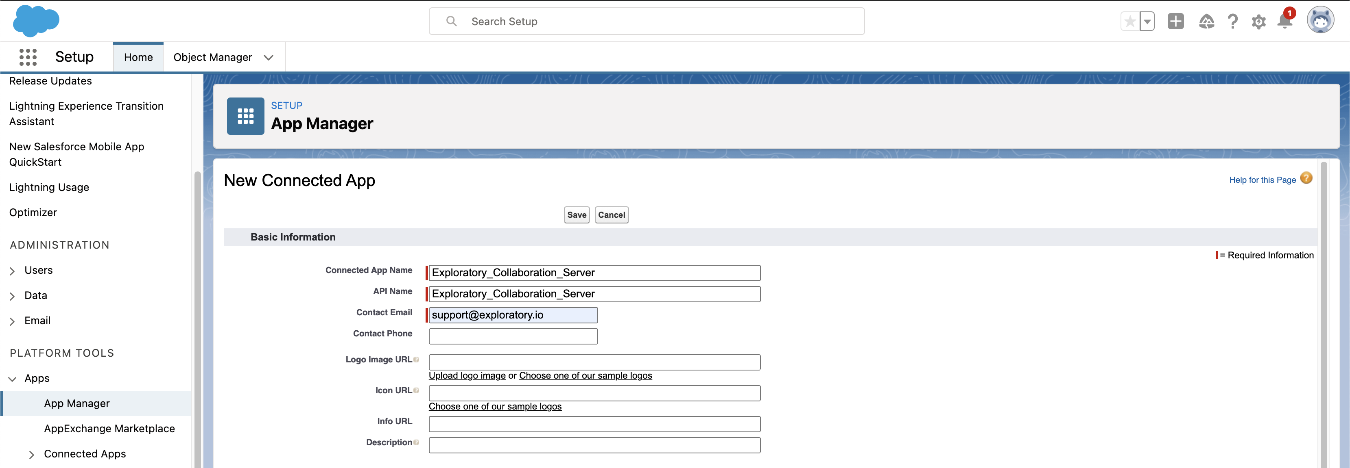Expand Connected Apps in sidebar
This screenshot has height=468, width=1350.
(x=31, y=454)
